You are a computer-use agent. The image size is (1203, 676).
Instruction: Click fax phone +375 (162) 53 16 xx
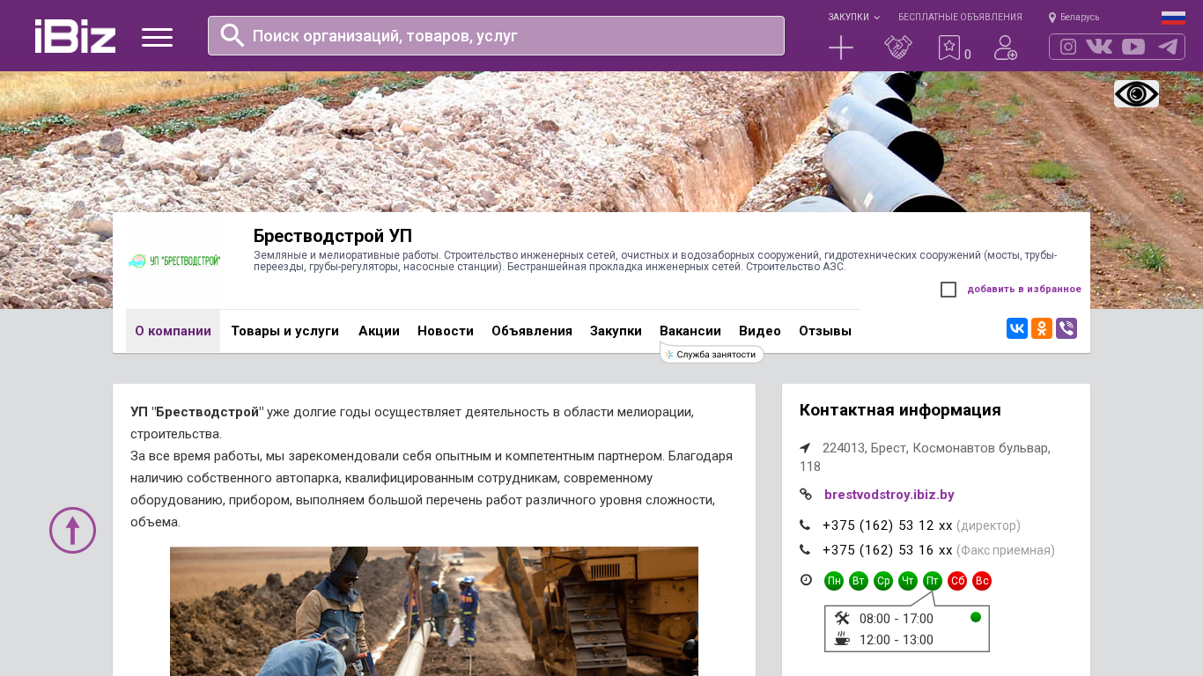pyautogui.click(x=888, y=550)
